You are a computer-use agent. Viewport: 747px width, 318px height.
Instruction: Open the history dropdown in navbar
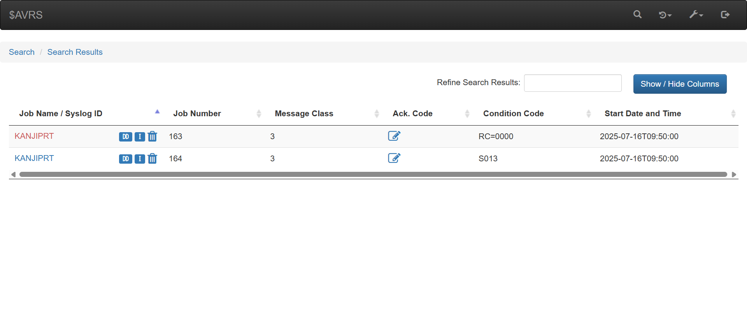point(665,15)
